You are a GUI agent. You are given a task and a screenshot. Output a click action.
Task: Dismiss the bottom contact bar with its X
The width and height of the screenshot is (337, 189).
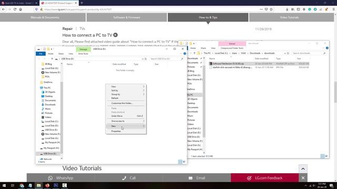coord(303,178)
